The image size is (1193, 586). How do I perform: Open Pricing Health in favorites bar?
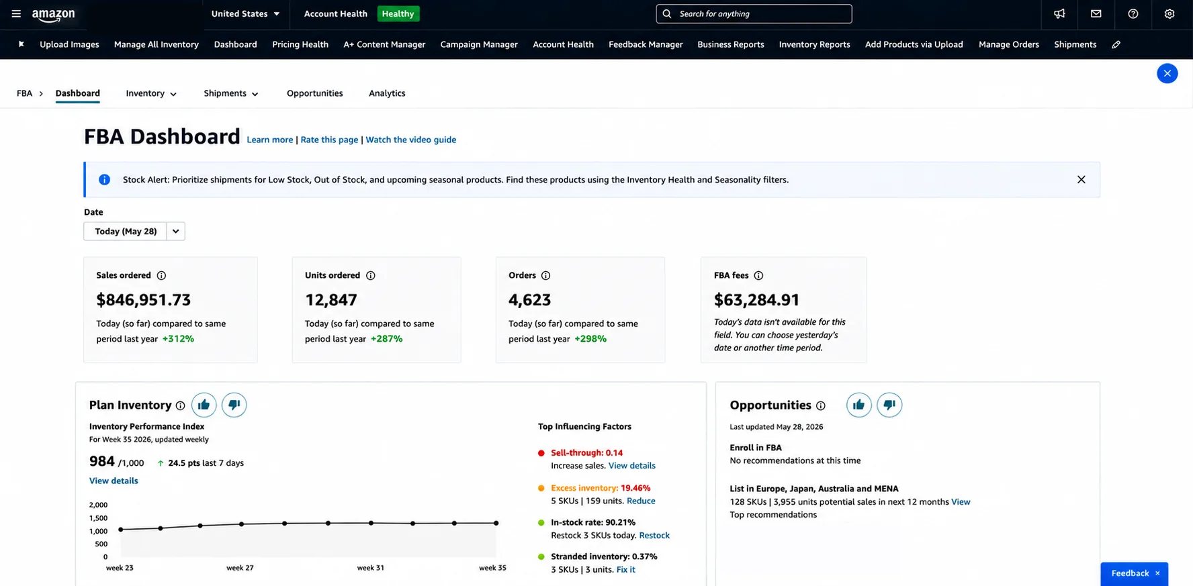pyautogui.click(x=300, y=44)
